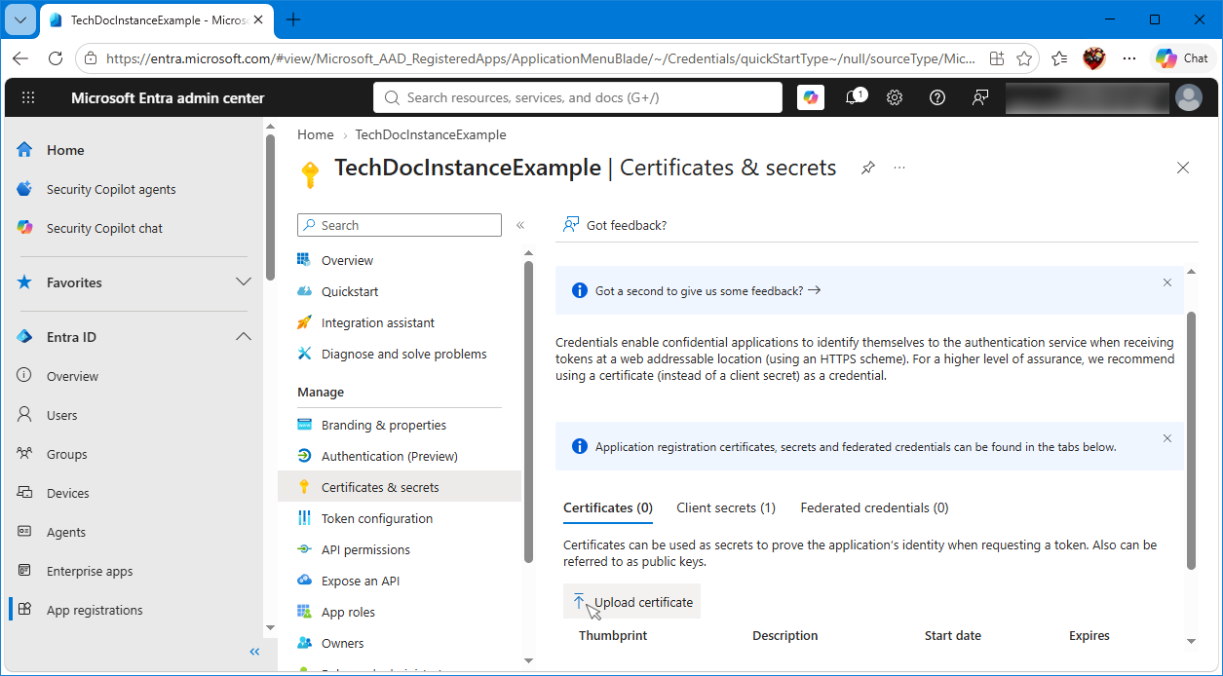Viewport: 1223px width, 676px height.
Task: Open browser Settings and more ellipsis
Action: point(1129,58)
